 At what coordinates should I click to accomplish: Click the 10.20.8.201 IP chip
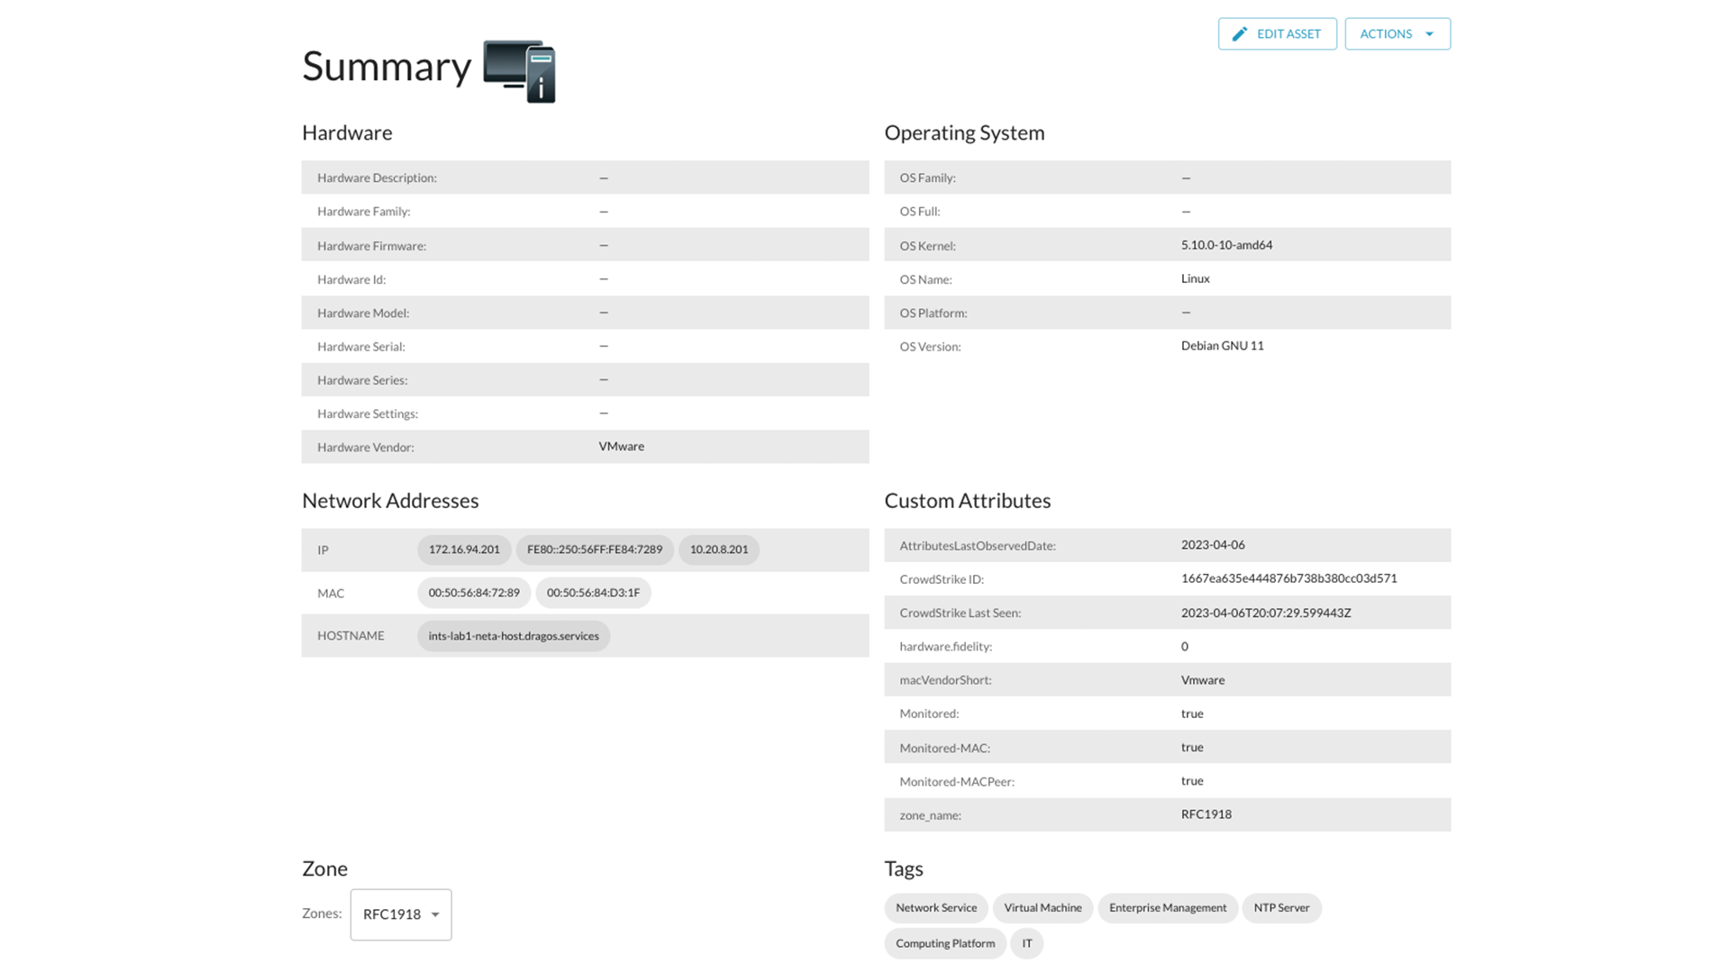pos(718,550)
